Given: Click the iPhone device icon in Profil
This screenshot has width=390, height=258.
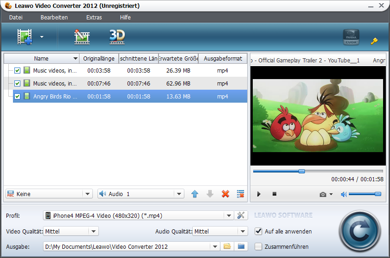Looking at the screenshot, I should [x=48, y=215].
